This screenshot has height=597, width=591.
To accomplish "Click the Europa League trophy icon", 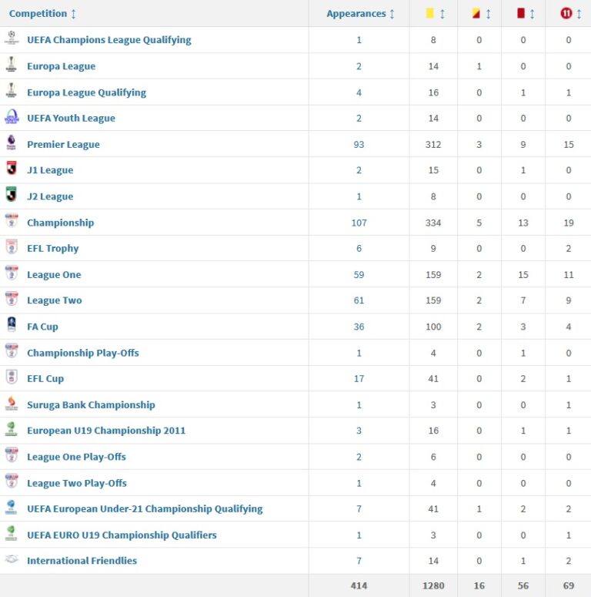I will [x=12, y=65].
